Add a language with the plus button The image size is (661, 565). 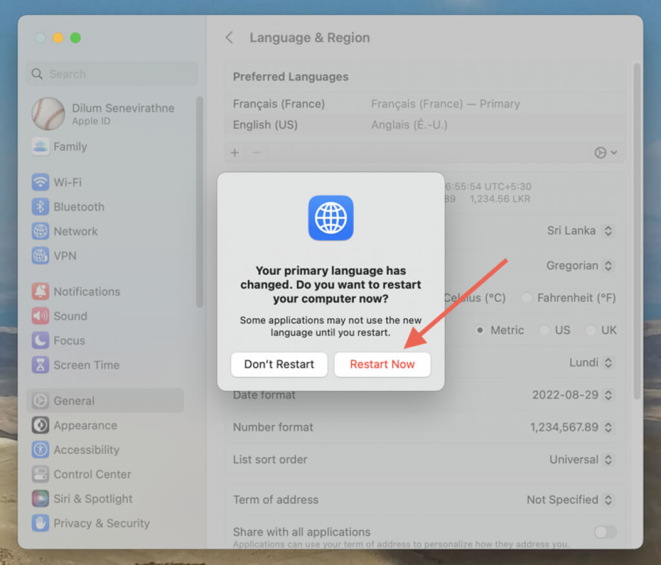coord(235,152)
